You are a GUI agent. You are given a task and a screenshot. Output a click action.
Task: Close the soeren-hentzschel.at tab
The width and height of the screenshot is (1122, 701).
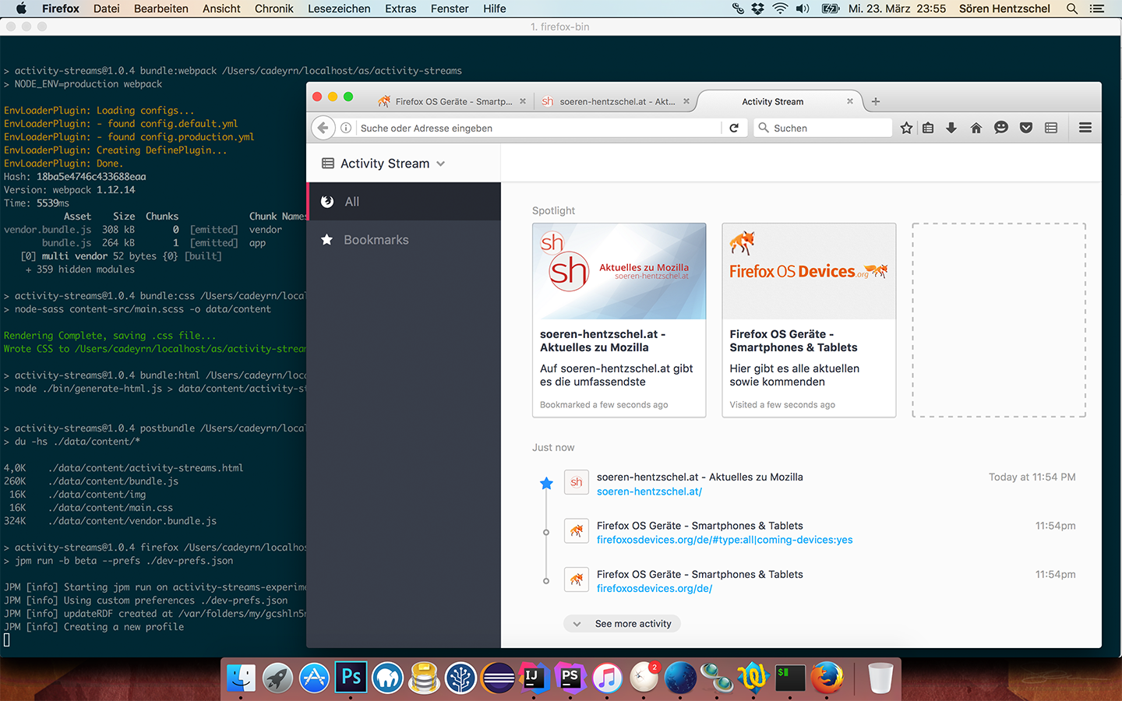point(686,101)
